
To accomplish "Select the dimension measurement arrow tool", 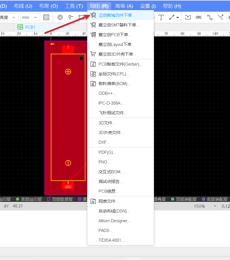I will [x=172, y=17].
